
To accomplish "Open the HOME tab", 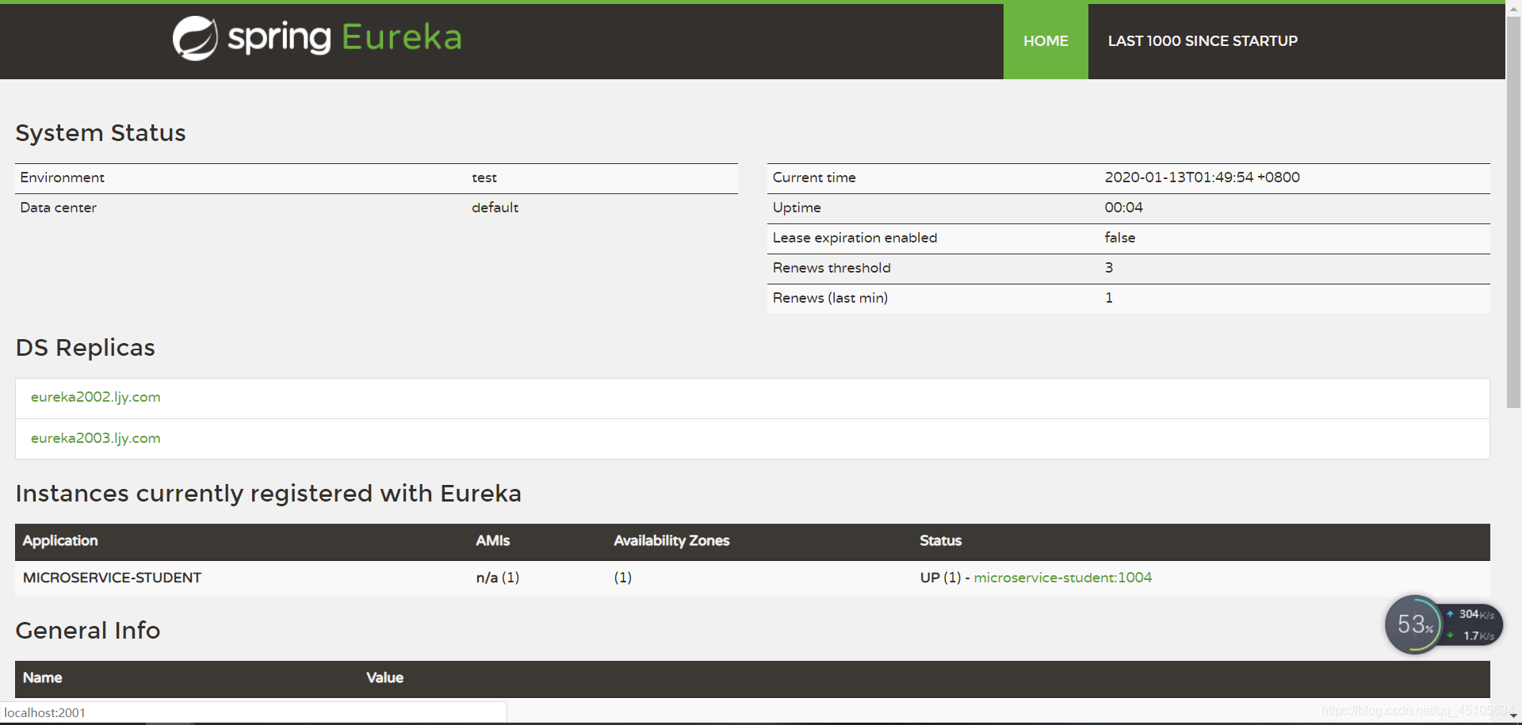I will click(1046, 41).
